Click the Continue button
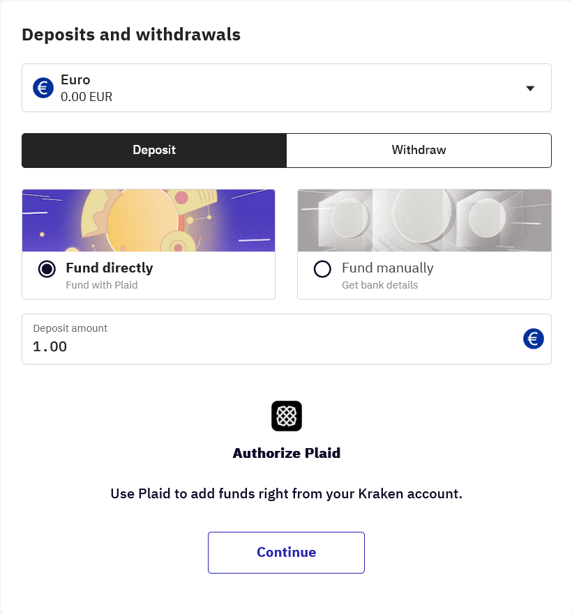The width and height of the screenshot is (572, 614). (286, 553)
